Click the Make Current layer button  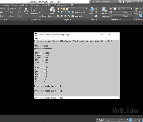[78, 12]
